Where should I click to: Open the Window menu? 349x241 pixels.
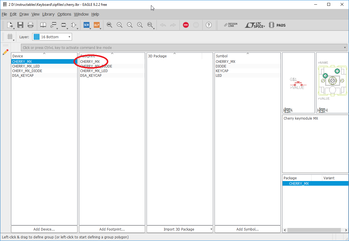point(81,14)
